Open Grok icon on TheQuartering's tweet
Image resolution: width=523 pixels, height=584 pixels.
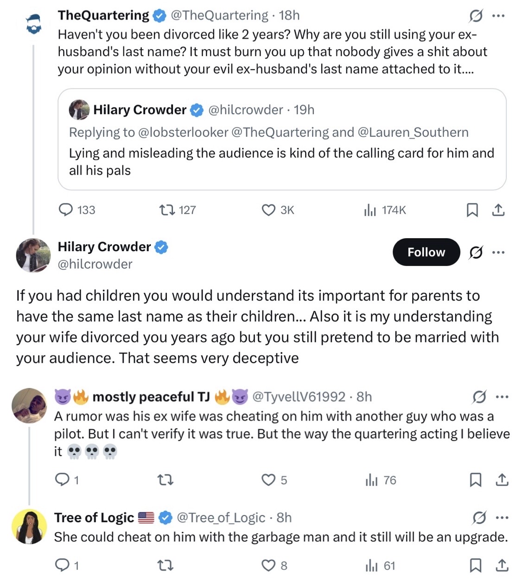[x=475, y=16]
